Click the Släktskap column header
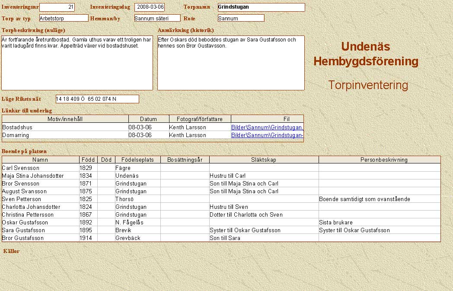Screen dimensions: 453x291 [264, 160]
